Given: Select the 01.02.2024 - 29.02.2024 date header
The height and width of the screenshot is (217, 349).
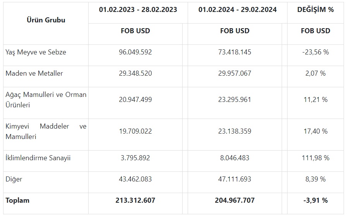Looking at the screenshot, I should [x=238, y=10].
